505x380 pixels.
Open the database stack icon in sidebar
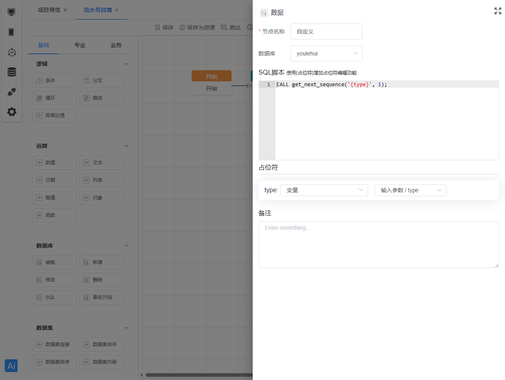[x=12, y=72]
